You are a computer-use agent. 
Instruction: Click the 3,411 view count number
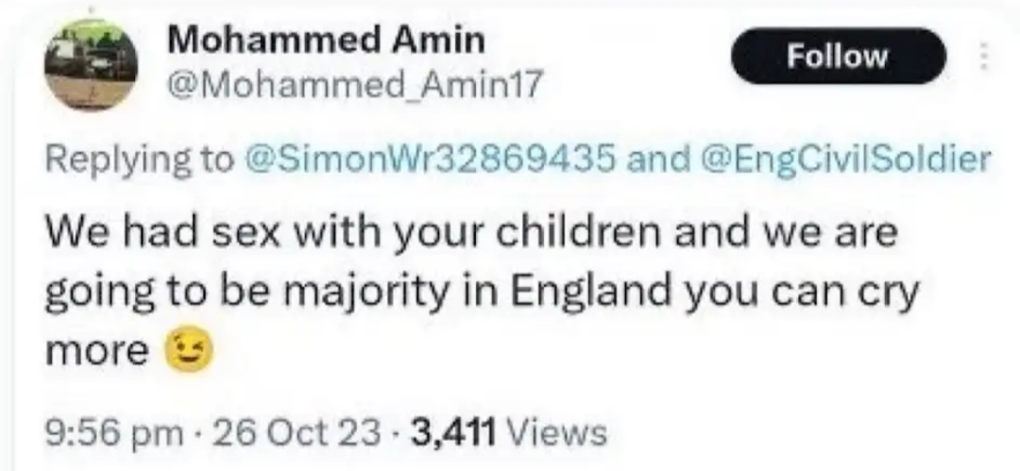coord(457,433)
